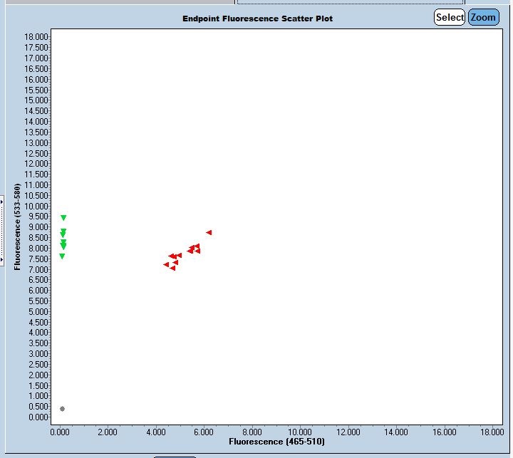Click the 14.000 tick on the x-axis
Image resolution: width=513 pixels, height=458 pixels.
pos(395,432)
